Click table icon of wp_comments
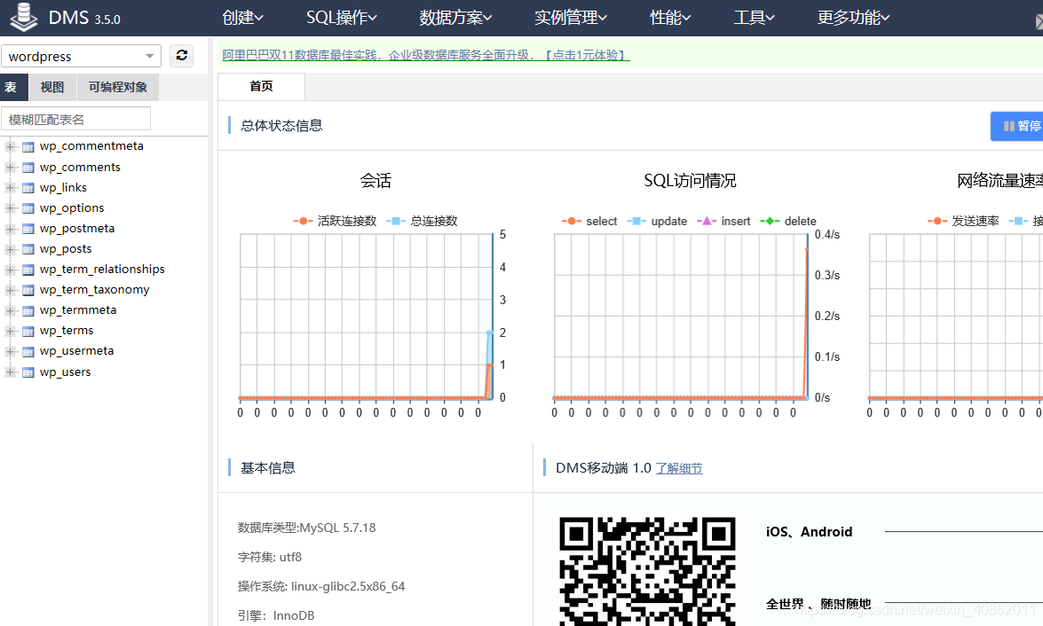 pyautogui.click(x=28, y=168)
